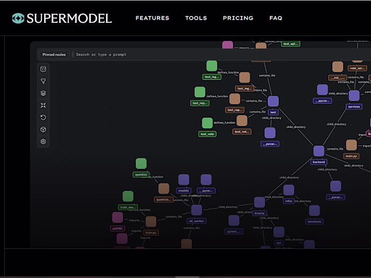Toggle the 3D cube view icon
The height and width of the screenshot is (278, 371).
[x=43, y=129]
